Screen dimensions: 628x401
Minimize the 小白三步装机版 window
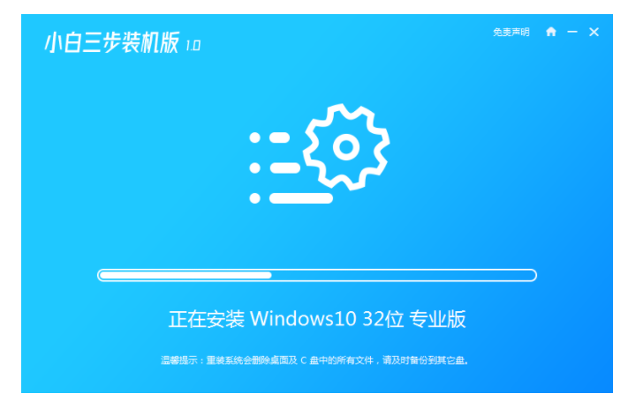pyautogui.click(x=572, y=32)
